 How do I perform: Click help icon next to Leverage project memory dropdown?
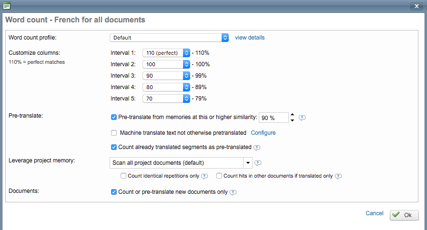[258, 163]
